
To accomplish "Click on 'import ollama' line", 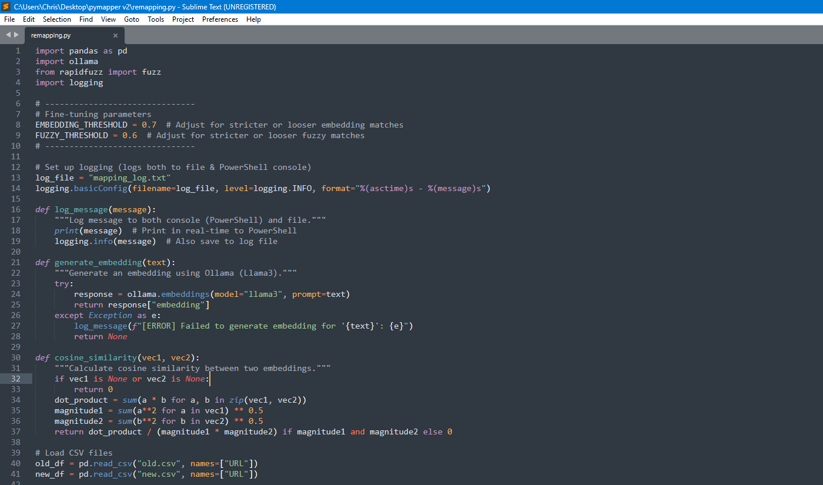I will 66,61.
